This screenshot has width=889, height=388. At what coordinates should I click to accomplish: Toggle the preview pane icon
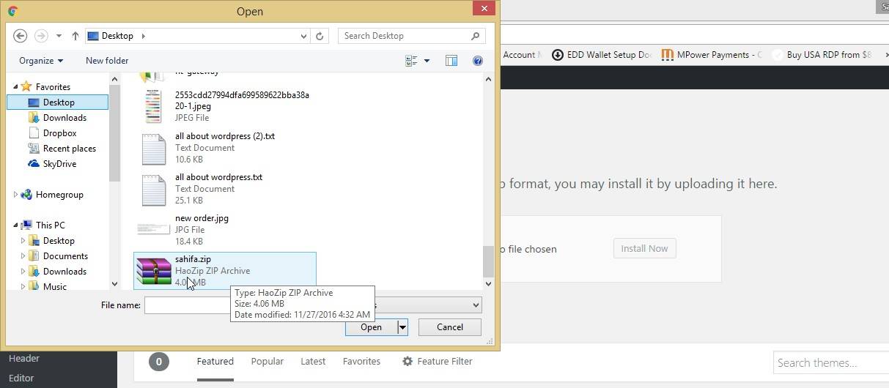(451, 61)
